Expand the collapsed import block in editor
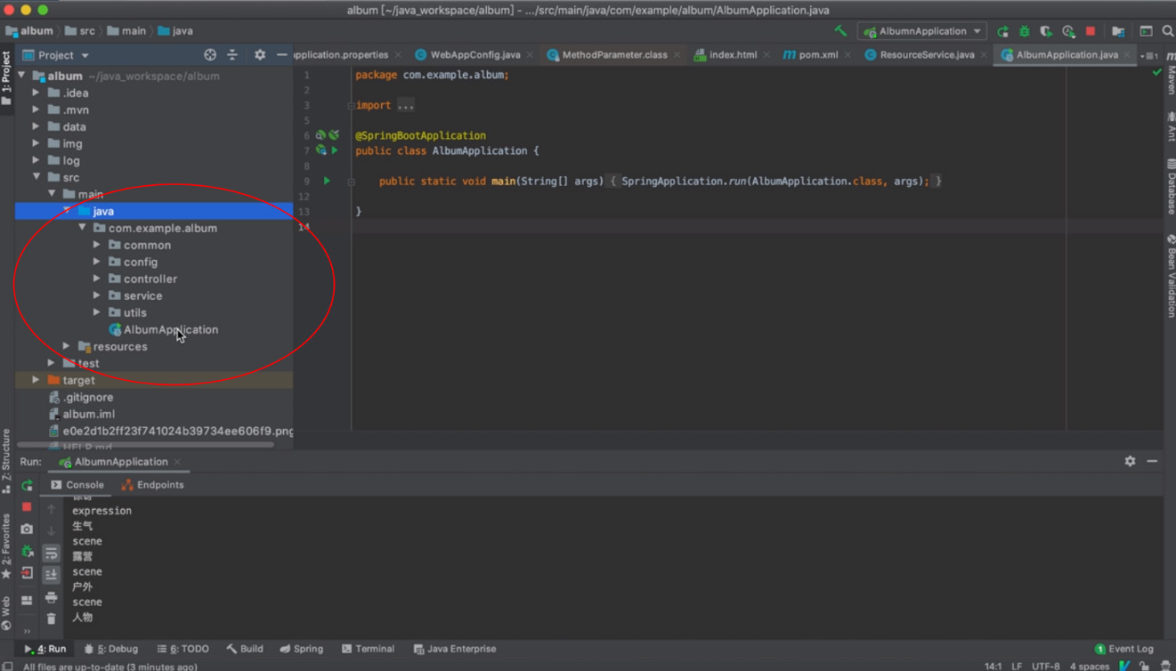This screenshot has width=1176, height=671. click(405, 105)
